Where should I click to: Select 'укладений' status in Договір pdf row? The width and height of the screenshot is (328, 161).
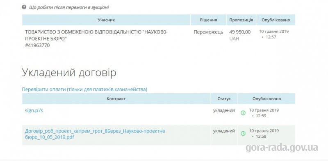(224, 131)
